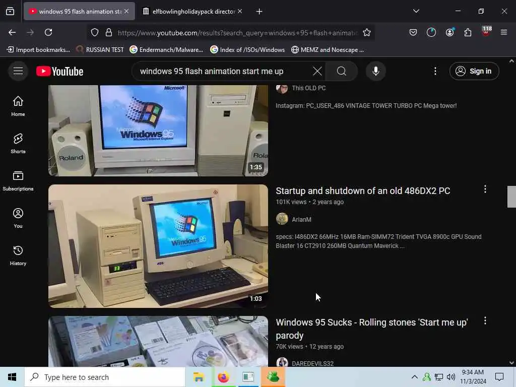
Task: Open the Index of /ISOs/Windows bookmark
Action: point(247,50)
